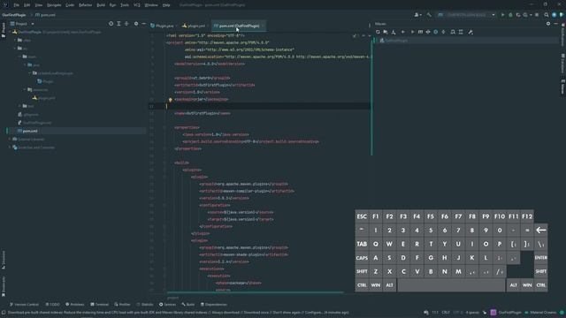Open TODO tool window
This screenshot has height=318, width=566.
(53, 305)
